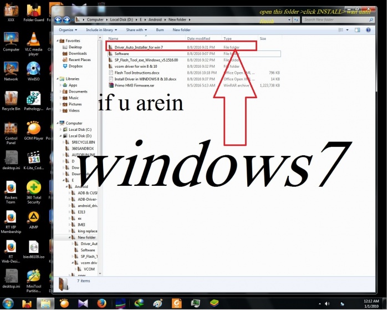Open the RT VIP Membership desktop shortcut
This screenshot has height=310, width=388.
click(x=11, y=222)
